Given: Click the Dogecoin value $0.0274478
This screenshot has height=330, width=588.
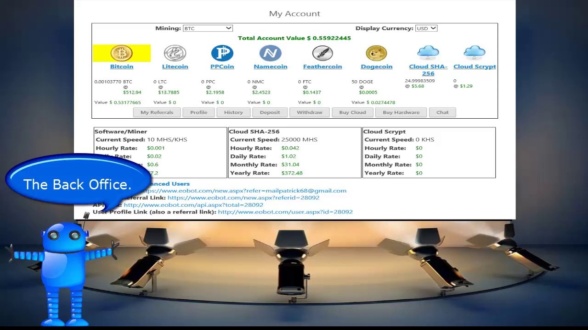Looking at the screenshot, I should coord(381,102).
